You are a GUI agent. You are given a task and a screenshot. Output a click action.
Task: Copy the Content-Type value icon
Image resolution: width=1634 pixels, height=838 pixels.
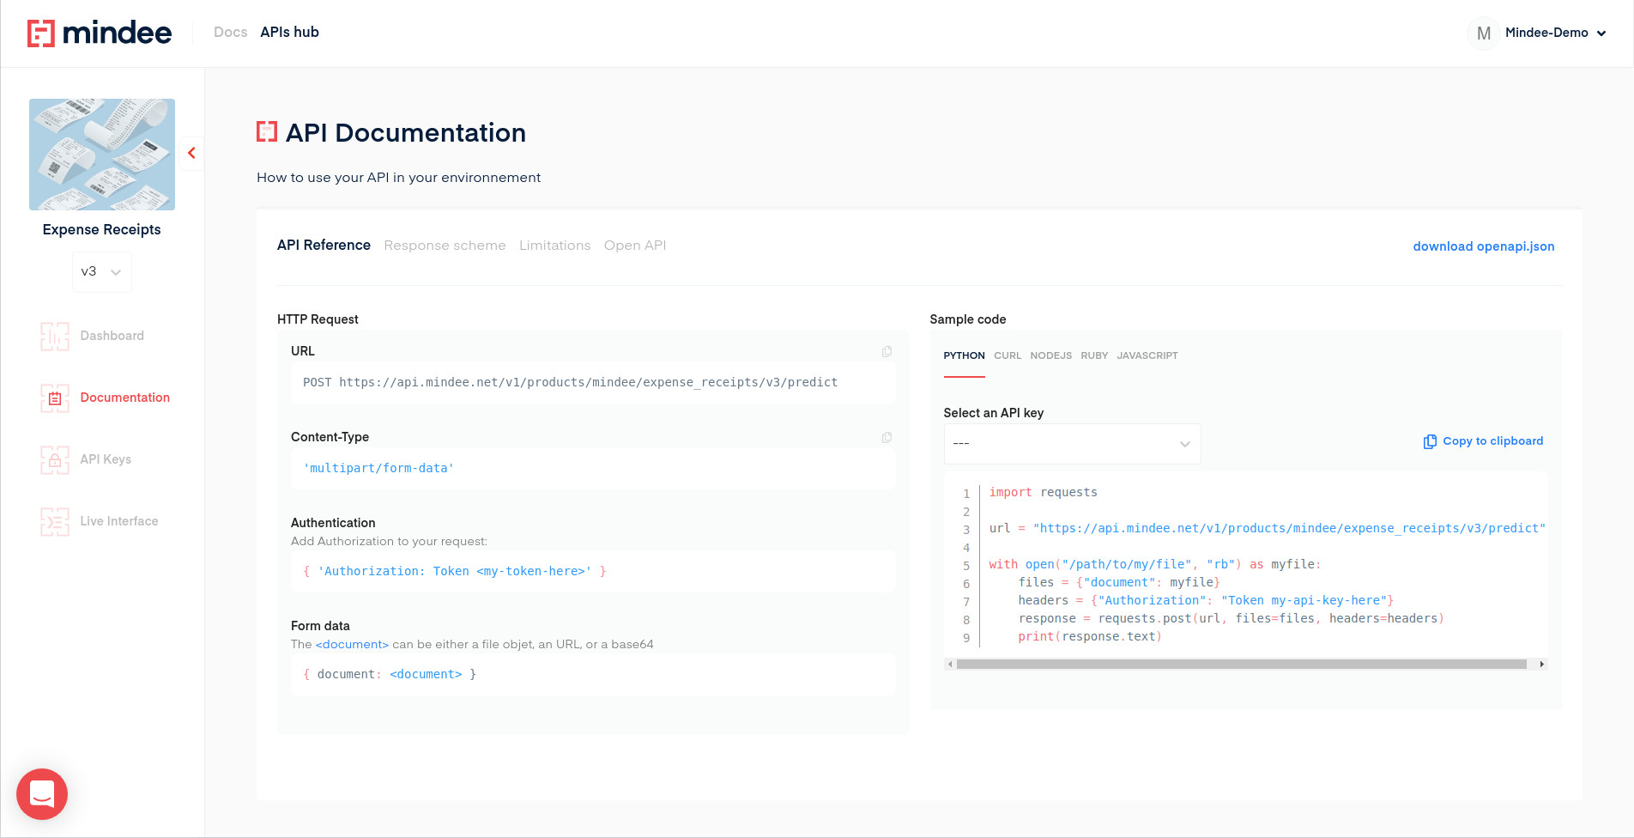tap(887, 437)
